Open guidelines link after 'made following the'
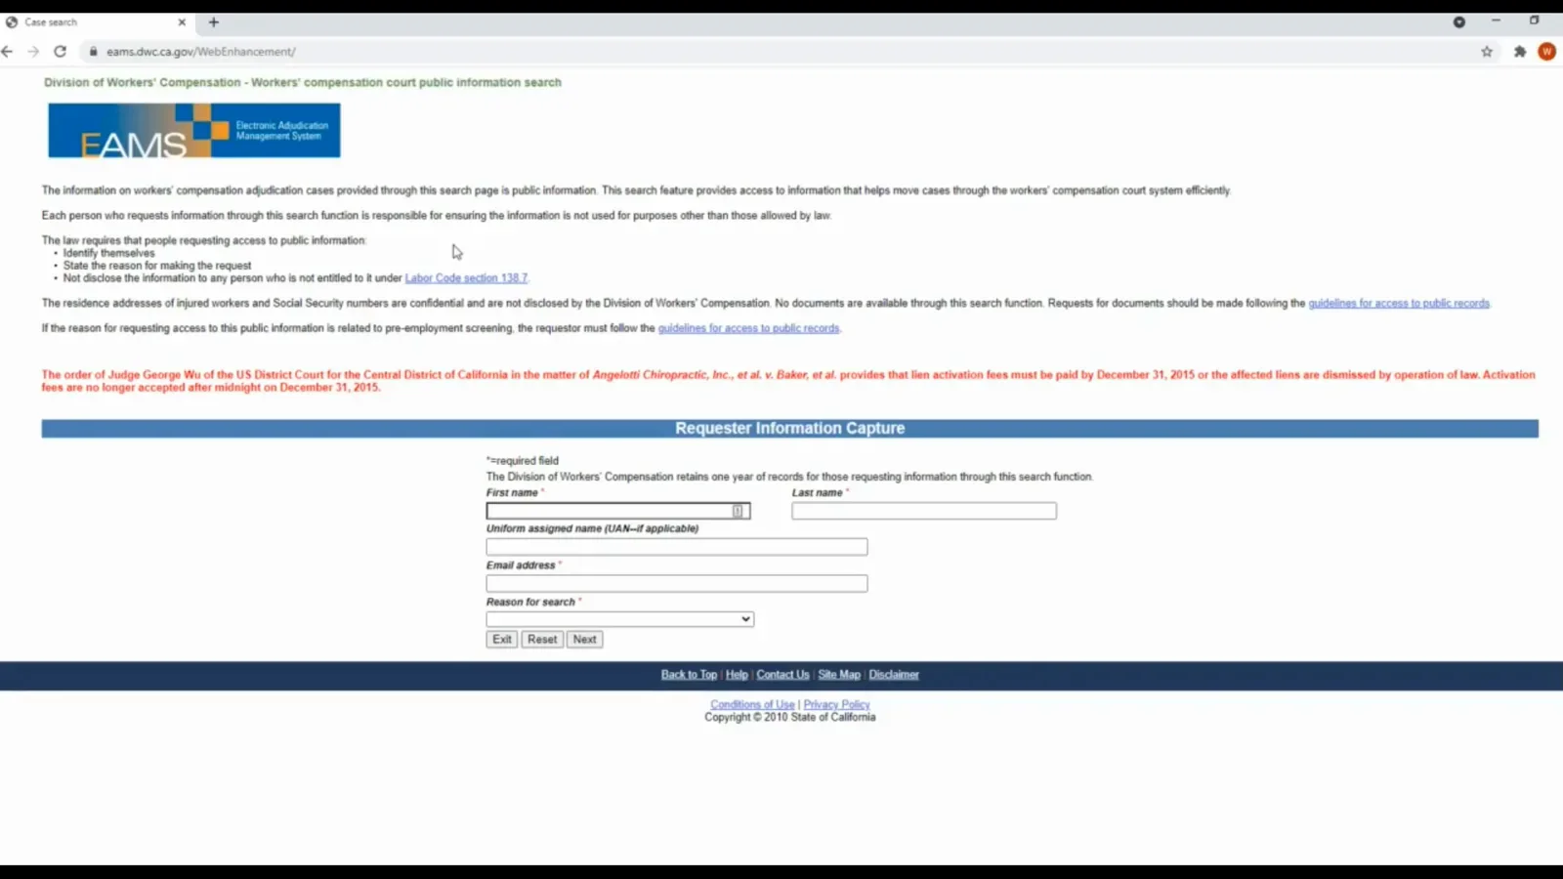The image size is (1563, 879). tap(1399, 304)
